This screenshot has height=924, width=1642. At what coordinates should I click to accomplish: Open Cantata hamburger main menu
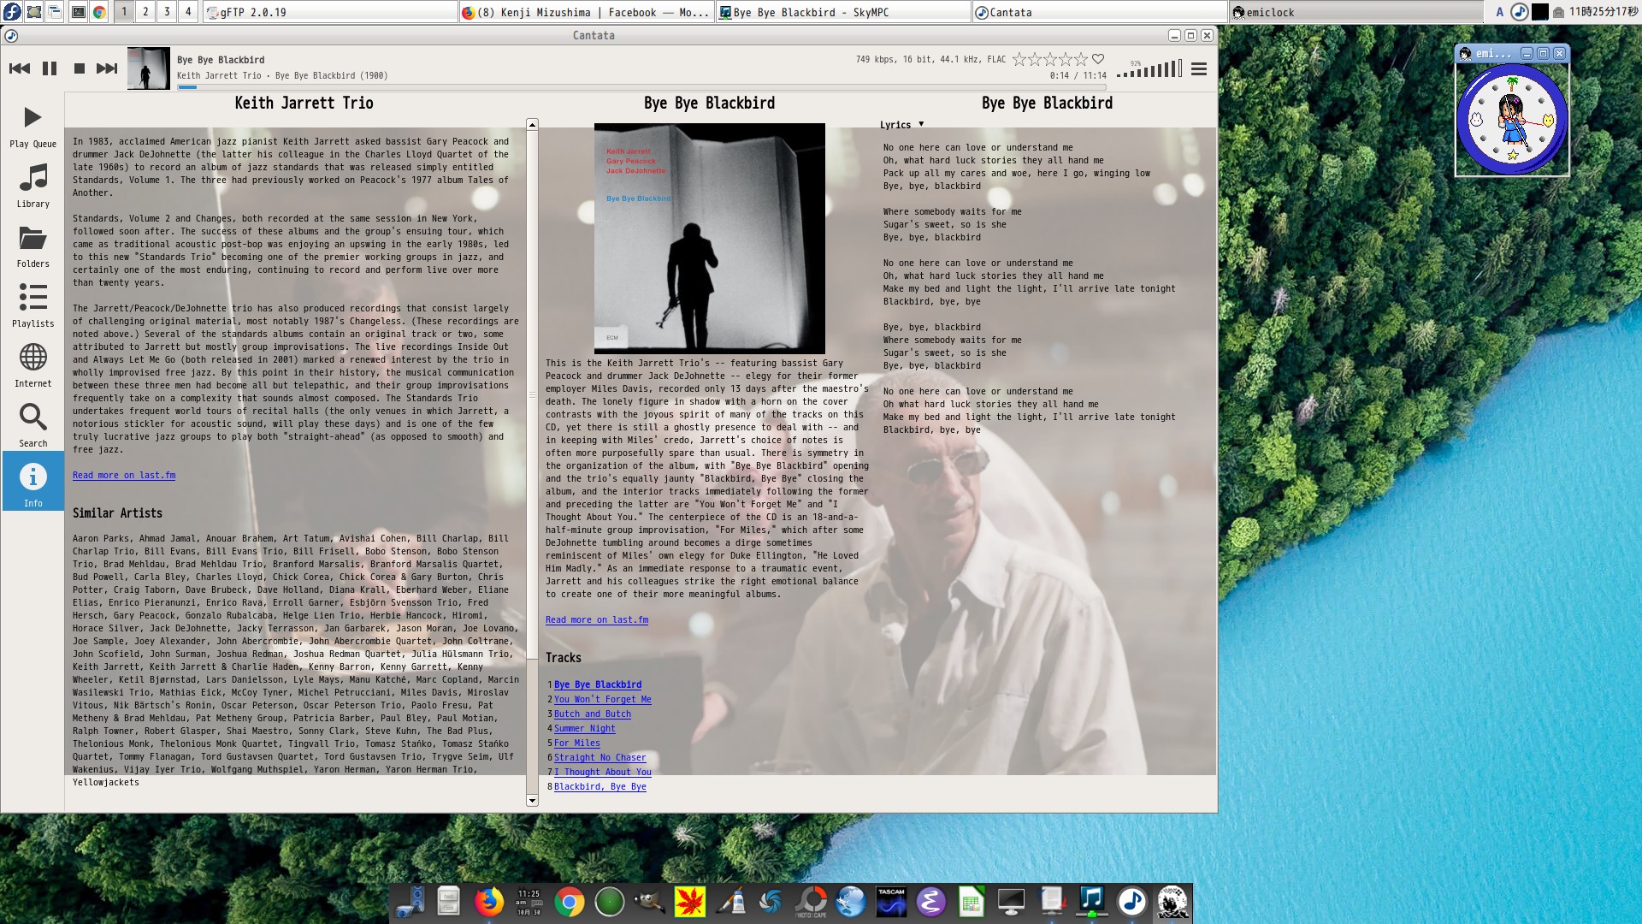pos(1199,69)
